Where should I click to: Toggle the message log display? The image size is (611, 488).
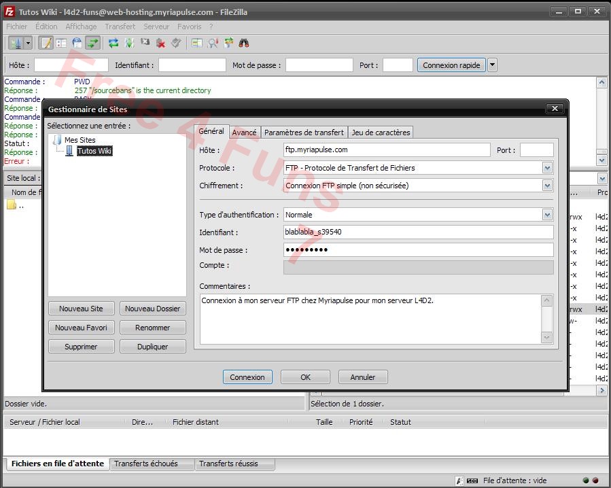46,42
